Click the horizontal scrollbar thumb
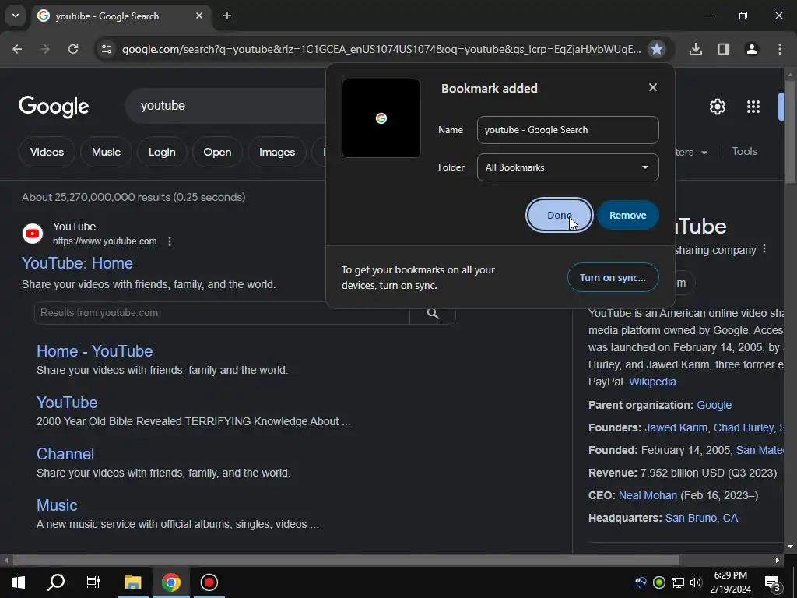This screenshot has height=598, width=797. point(346,561)
